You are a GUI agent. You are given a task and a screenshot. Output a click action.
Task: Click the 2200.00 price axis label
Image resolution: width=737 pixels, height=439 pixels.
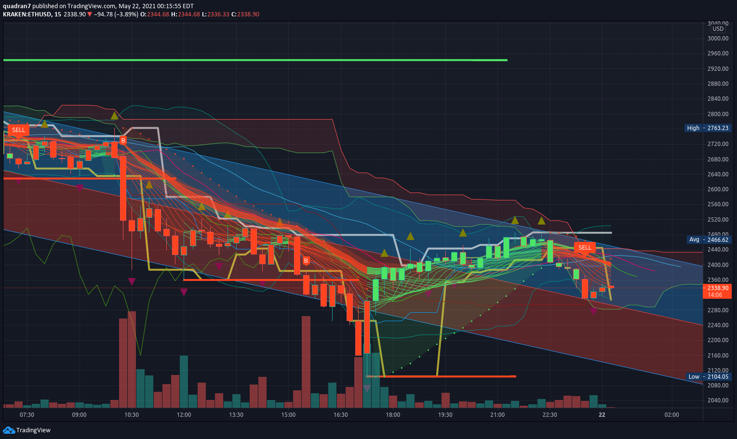(x=718, y=340)
